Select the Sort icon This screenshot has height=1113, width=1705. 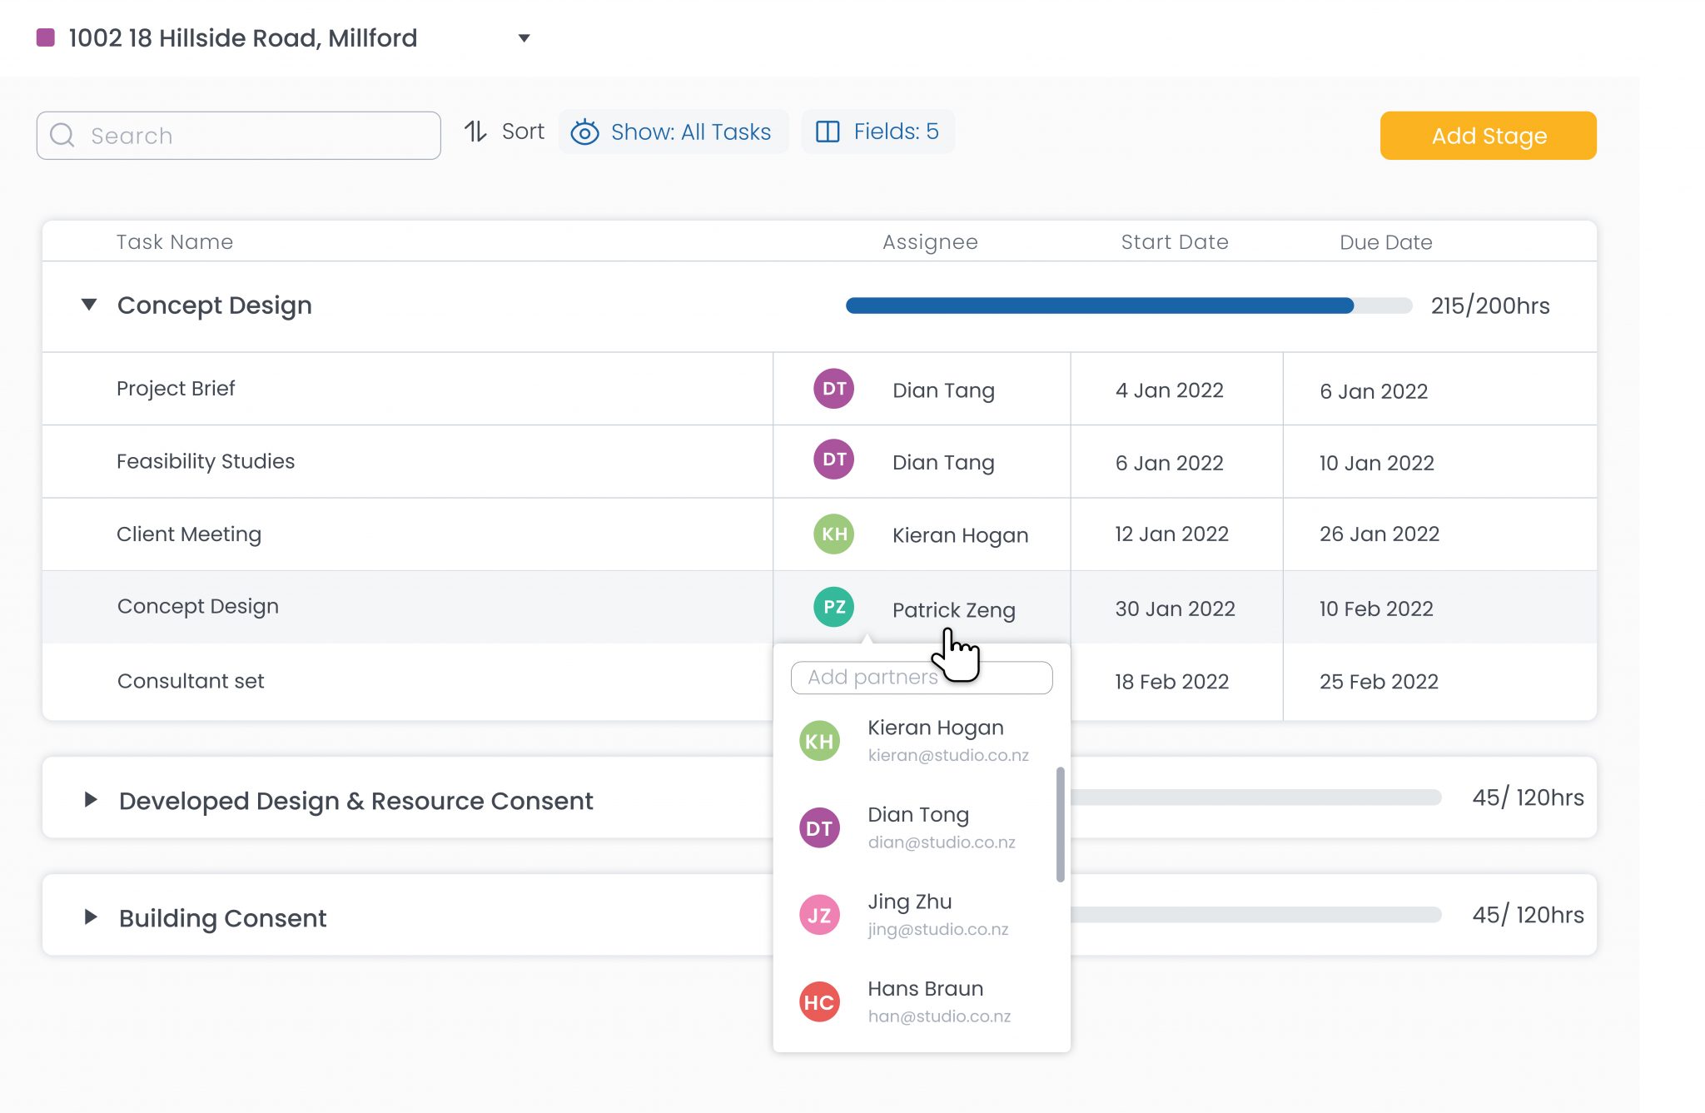click(x=475, y=131)
